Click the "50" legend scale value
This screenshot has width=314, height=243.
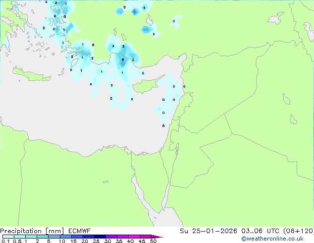click(x=153, y=241)
